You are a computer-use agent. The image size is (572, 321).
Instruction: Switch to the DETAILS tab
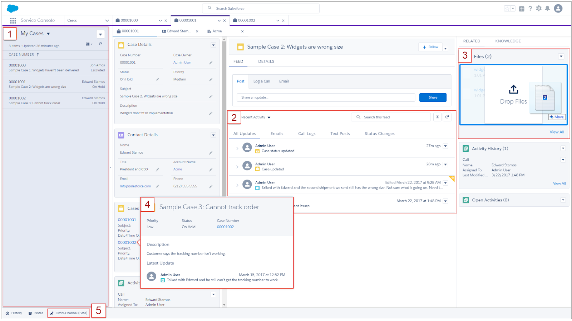point(266,61)
